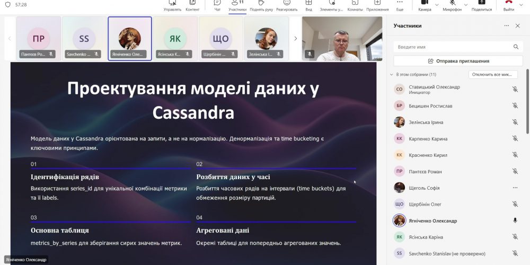Toggle mic icon for Ставицький Олександр
Image resolution: width=530 pixels, height=265 pixels.
515,89
